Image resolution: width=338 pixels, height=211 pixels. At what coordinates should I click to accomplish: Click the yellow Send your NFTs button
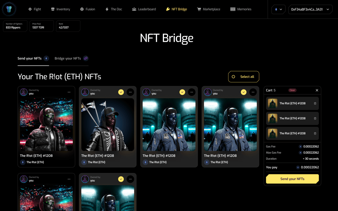tap(292, 179)
